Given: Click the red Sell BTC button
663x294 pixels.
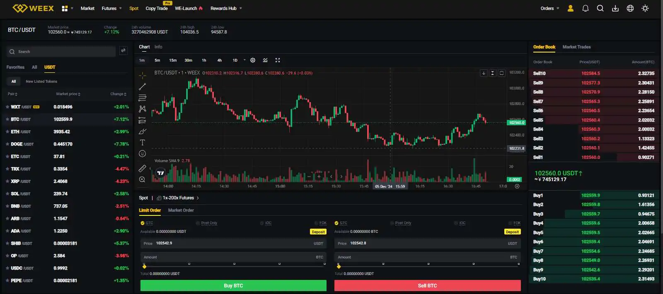Looking at the screenshot, I should click(x=427, y=286).
